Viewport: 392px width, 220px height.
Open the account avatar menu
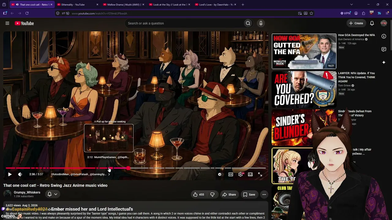tap(384, 23)
